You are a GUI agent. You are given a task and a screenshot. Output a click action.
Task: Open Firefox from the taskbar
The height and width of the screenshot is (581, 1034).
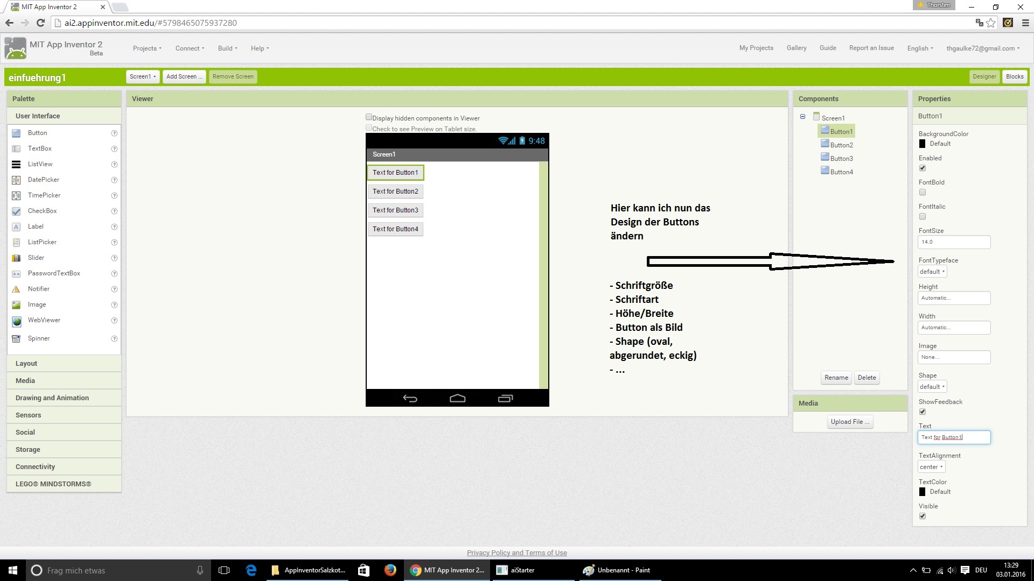[x=390, y=570]
